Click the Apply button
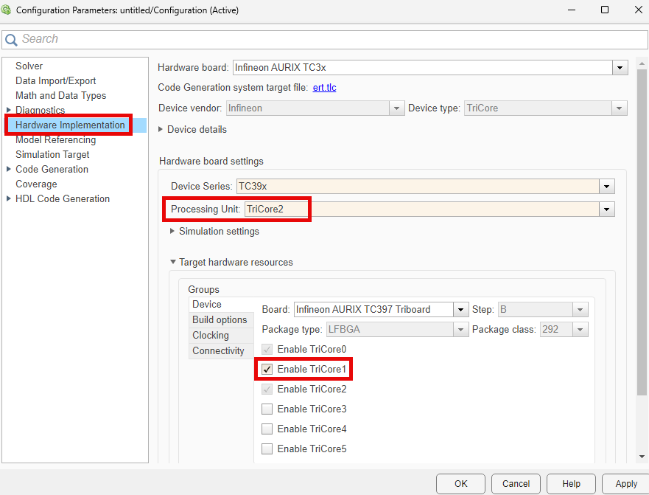The width and height of the screenshot is (649, 495). coord(625,484)
